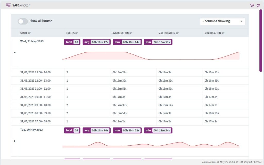The image size is (264, 165).
Task: Enable the show all hours switch
Action: (23, 21)
